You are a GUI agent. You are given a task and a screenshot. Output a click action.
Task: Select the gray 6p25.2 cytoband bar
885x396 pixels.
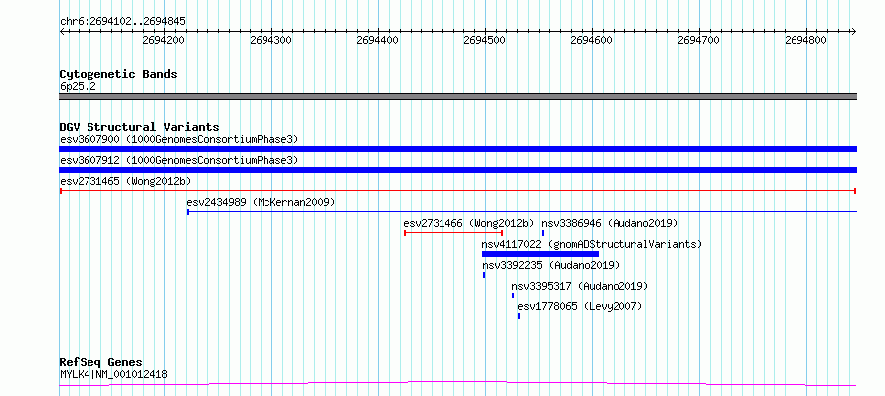coord(457,97)
